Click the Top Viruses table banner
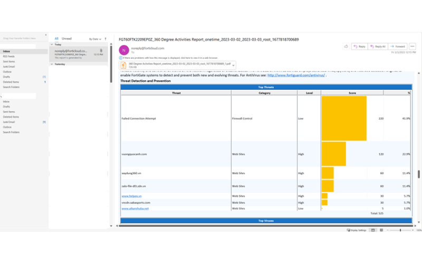Screen dimensions: 422x264 pos(266,221)
